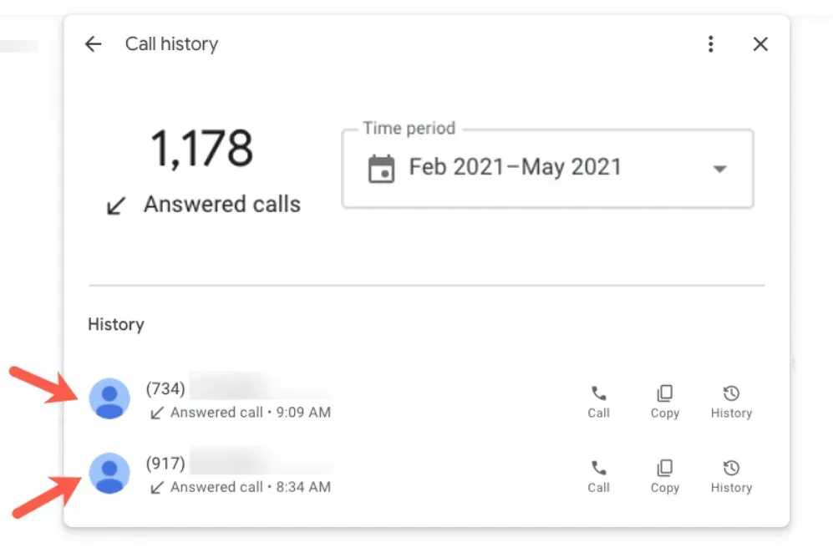Image resolution: width=833 pixels, height=553 pixels.
Task: Copy the (734) phone number
Action: [x=665, y=401]
